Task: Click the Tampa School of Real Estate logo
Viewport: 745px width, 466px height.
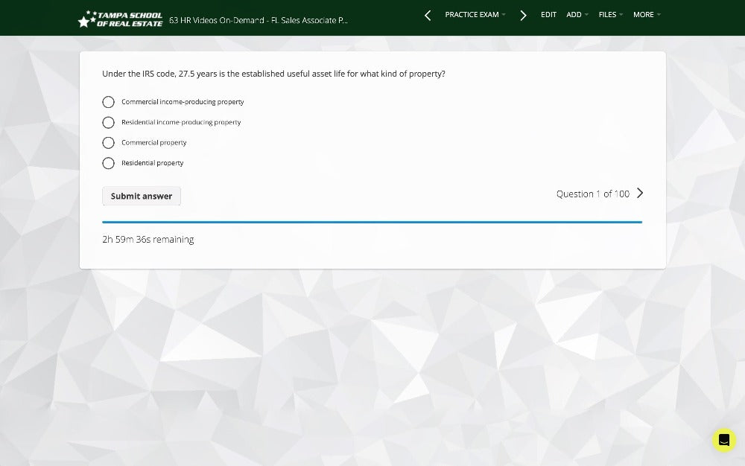Action: [120, 19]
